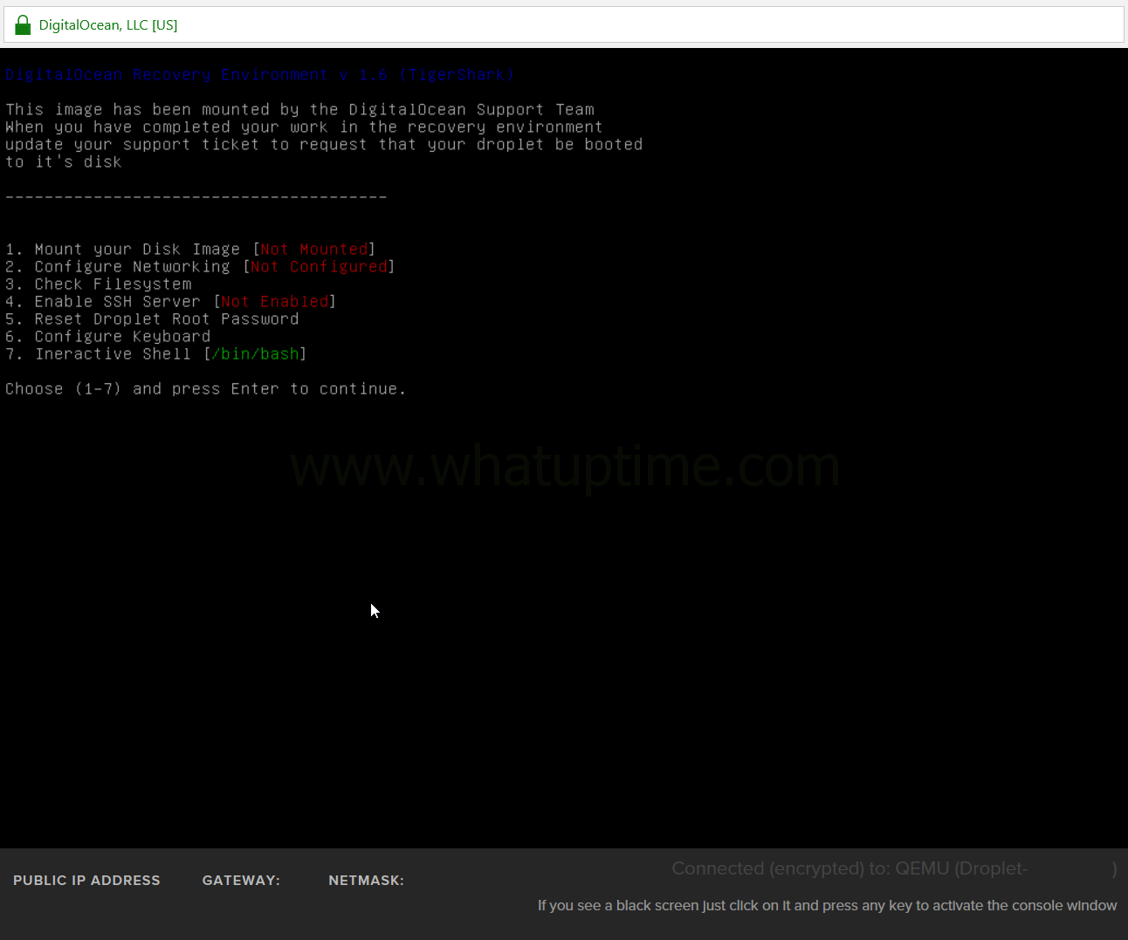
Task: Click the Choose (1-7) prompt line
Action: 205,389
